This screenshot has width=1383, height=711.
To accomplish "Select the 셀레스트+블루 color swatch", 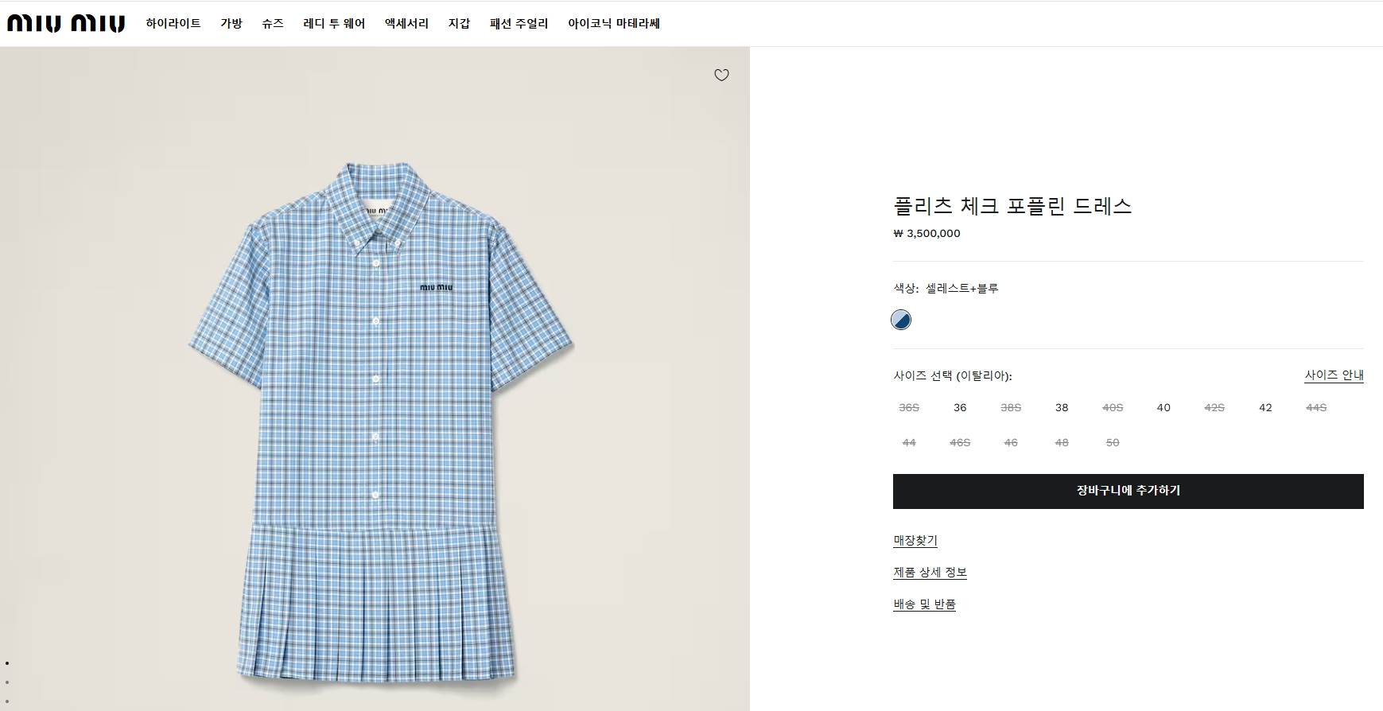I will tap(901, 320).
